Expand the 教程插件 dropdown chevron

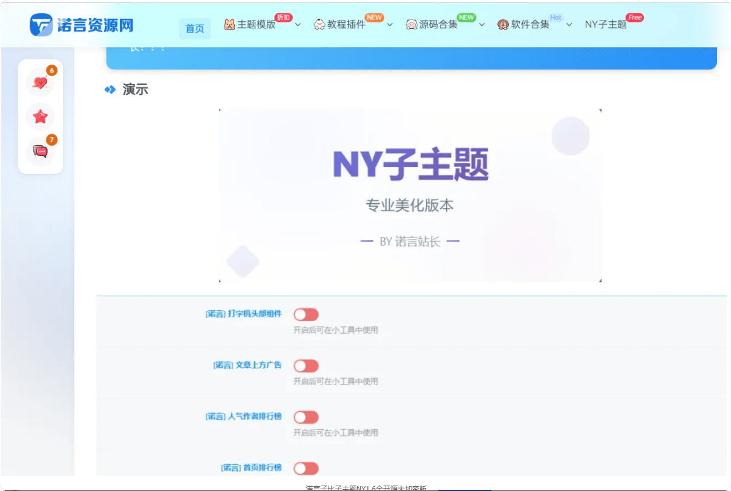[x=390, y=25]
